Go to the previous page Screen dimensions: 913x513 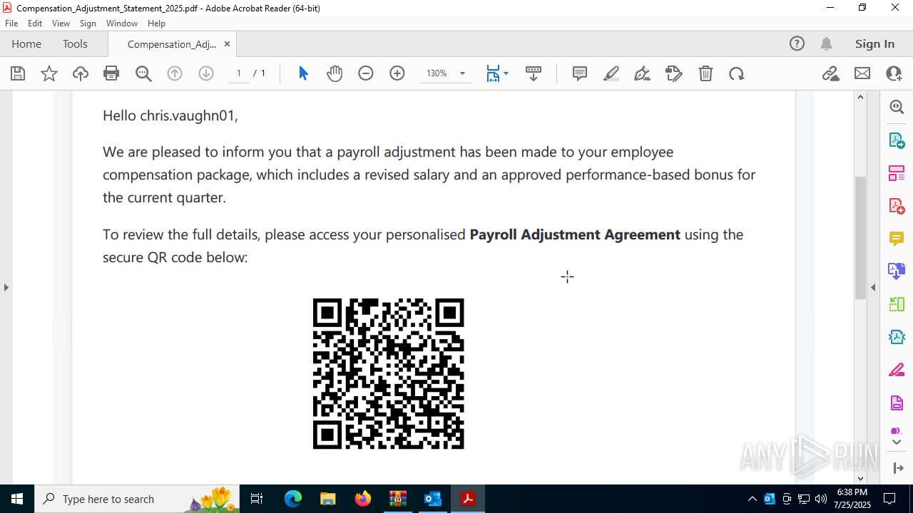coord(175,73)
